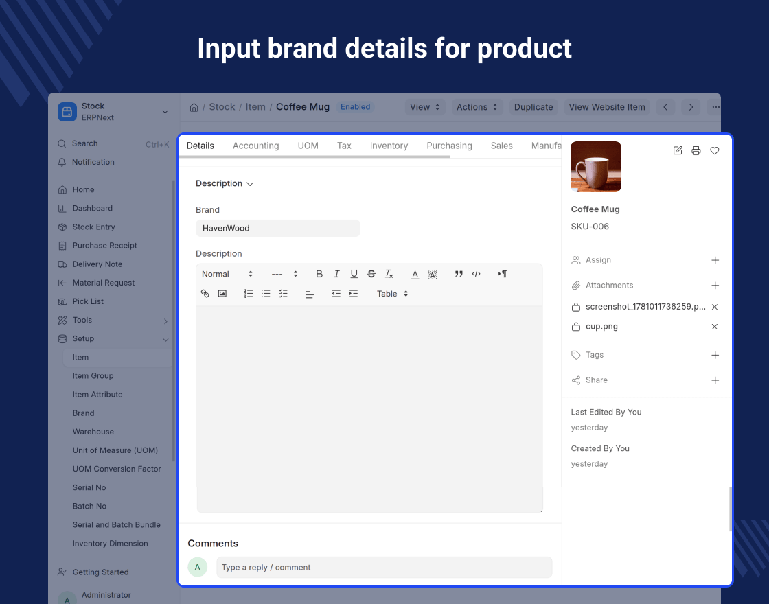Open Item list via breadcrumb
The width and height of the screenshot is (769, 604).
(x=255, y=107)
